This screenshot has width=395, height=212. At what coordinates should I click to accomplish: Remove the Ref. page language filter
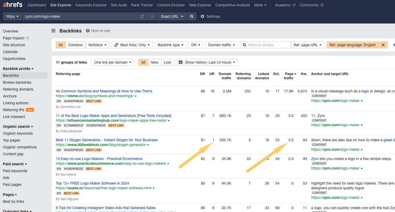[x=383, y=45]
